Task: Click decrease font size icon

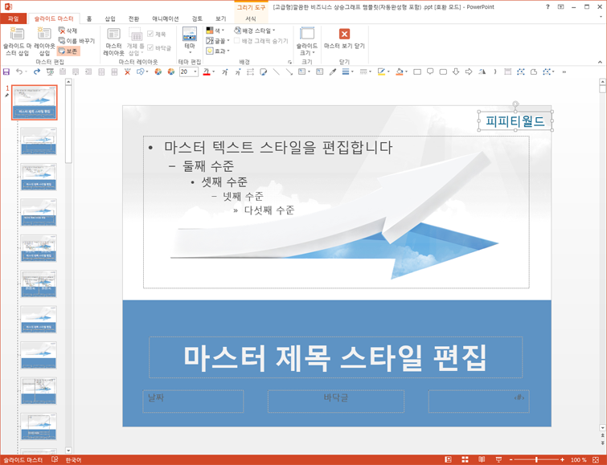Action: click(x=238, y=72)
